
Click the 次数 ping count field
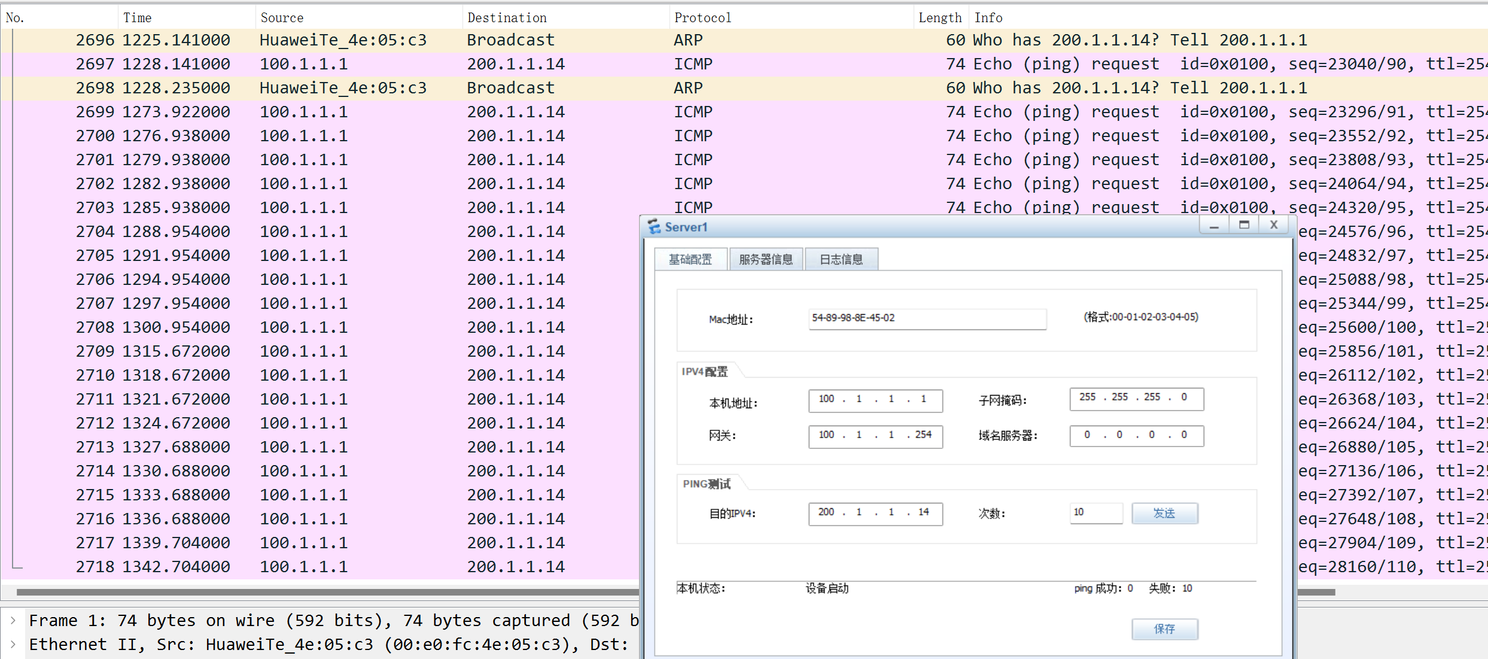coord(1096,513)
